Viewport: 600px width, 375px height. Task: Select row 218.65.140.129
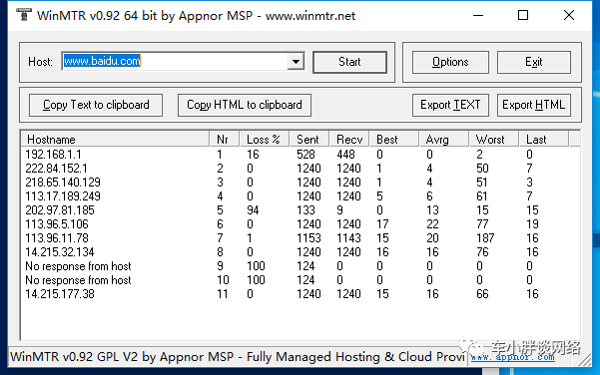300,183
